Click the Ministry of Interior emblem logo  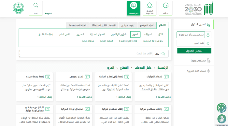click(19, 8)
